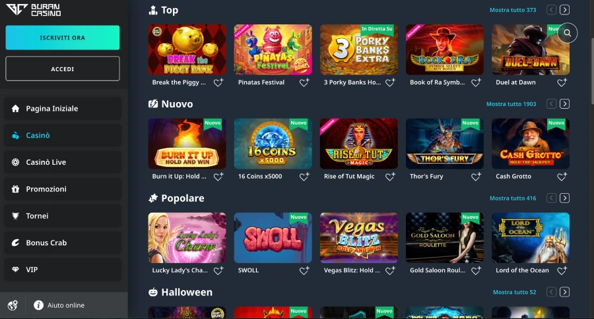Show next games in Top row

564,10
